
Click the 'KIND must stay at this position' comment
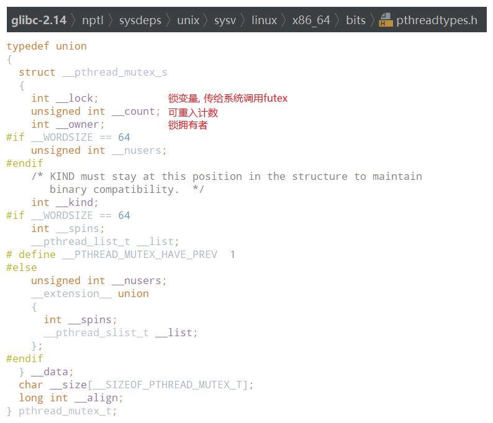click(227, 183)
